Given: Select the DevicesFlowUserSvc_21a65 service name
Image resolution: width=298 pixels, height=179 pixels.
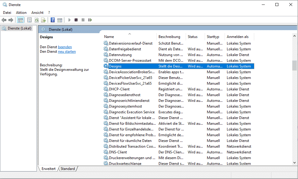Looking at the screenshot, I should pos(130,83).
